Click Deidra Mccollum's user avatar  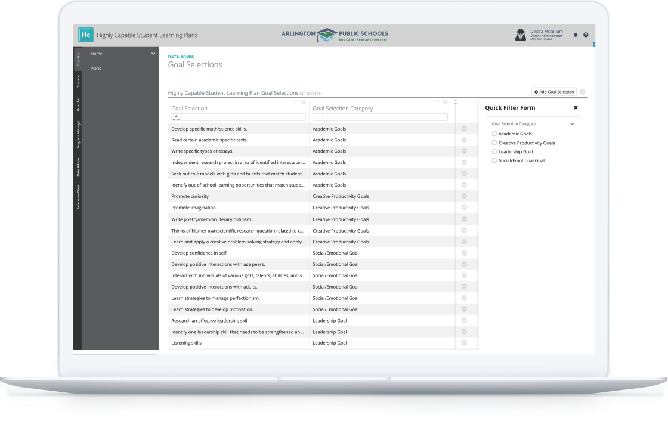(x=521, y=35)
